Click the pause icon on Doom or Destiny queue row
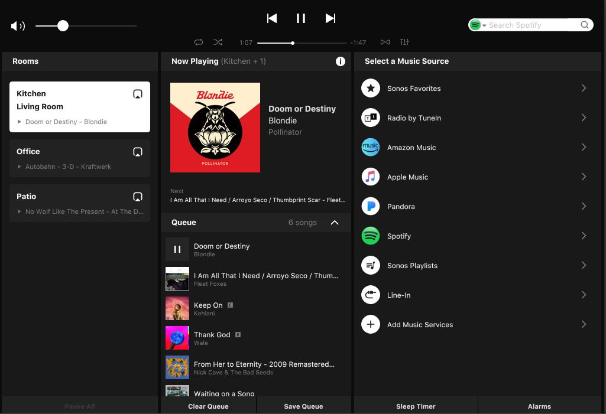This screenshot has width=606, height=414. pos(177,249)
